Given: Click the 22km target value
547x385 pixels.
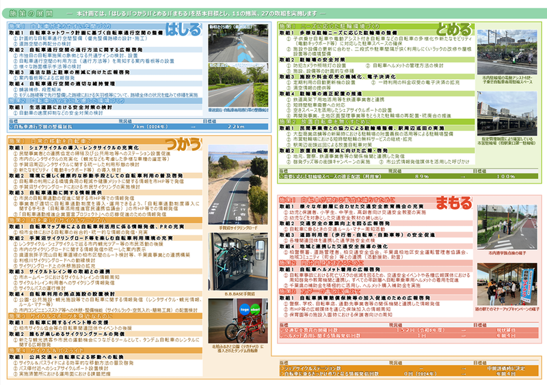Looking at the screenshot, I should pos(236,127).
